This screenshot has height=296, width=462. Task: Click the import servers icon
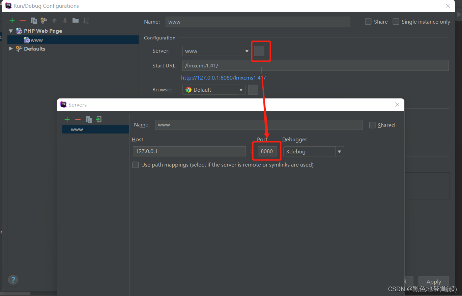[x=98, y=119]
